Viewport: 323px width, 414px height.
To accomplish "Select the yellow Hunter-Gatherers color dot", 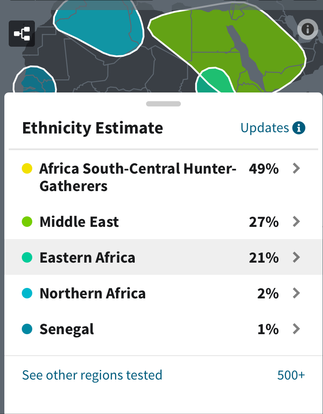I will pos(27,168).
